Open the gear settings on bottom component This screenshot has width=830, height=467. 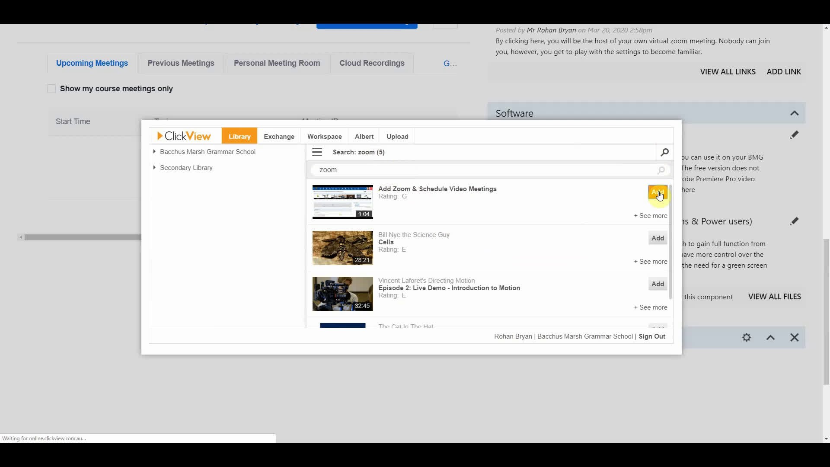pos(747,337)
